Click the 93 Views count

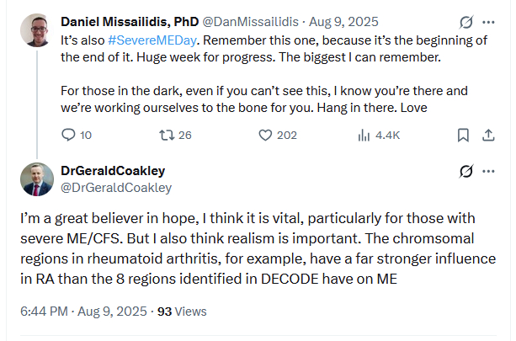coord(182,311)
